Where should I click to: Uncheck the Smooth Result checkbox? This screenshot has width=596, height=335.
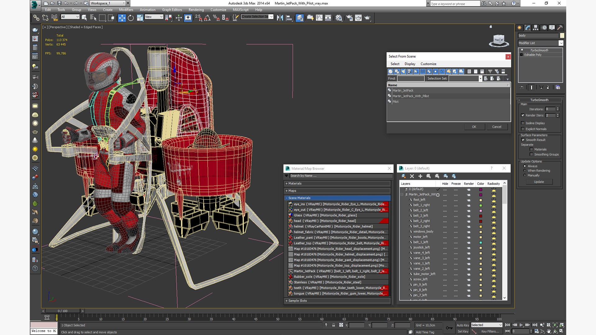tap(523, 140)
